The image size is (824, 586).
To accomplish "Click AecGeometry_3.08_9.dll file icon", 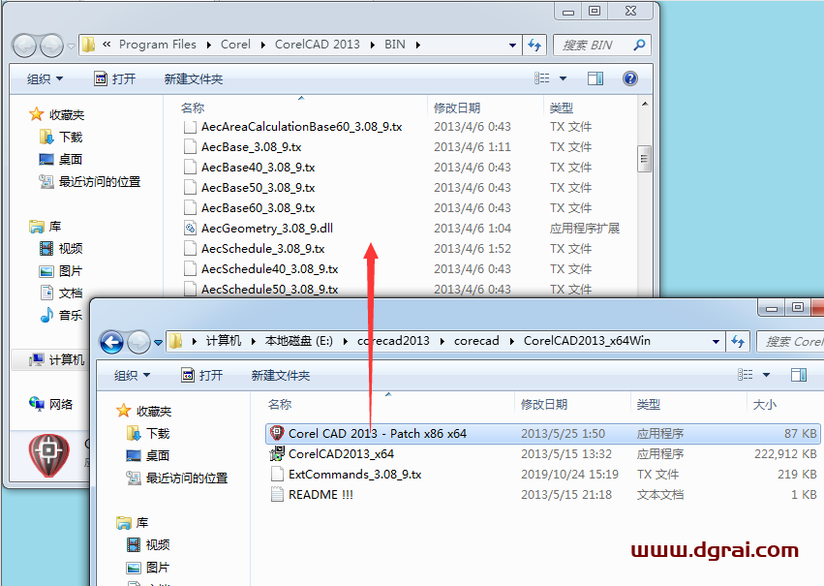I will pyautogui.click(x=190, y=228).
